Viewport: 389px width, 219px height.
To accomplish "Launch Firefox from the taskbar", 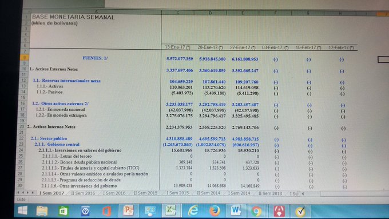I will click(x=215, y=211).
